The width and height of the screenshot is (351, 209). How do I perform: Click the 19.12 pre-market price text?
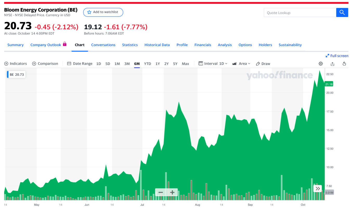pos(93,27)
